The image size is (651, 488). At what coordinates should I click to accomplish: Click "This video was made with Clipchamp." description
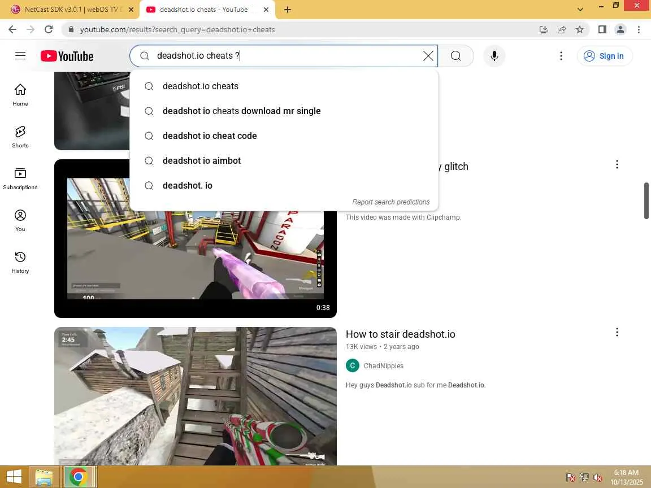click(403, 217)
